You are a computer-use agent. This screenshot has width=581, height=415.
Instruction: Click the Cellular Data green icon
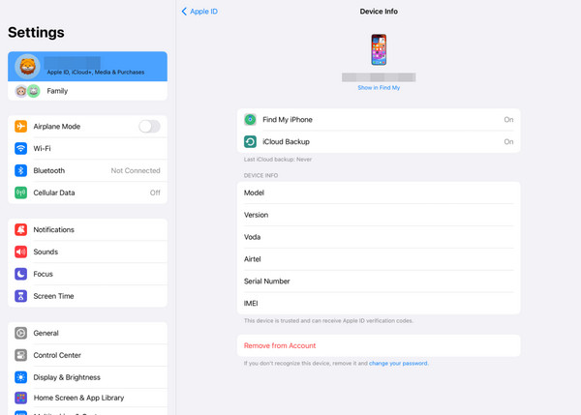point(20,193)
